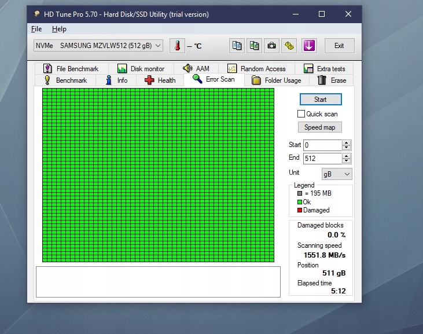
Task: Increase the Start value with up arrow
Action: 346,143
